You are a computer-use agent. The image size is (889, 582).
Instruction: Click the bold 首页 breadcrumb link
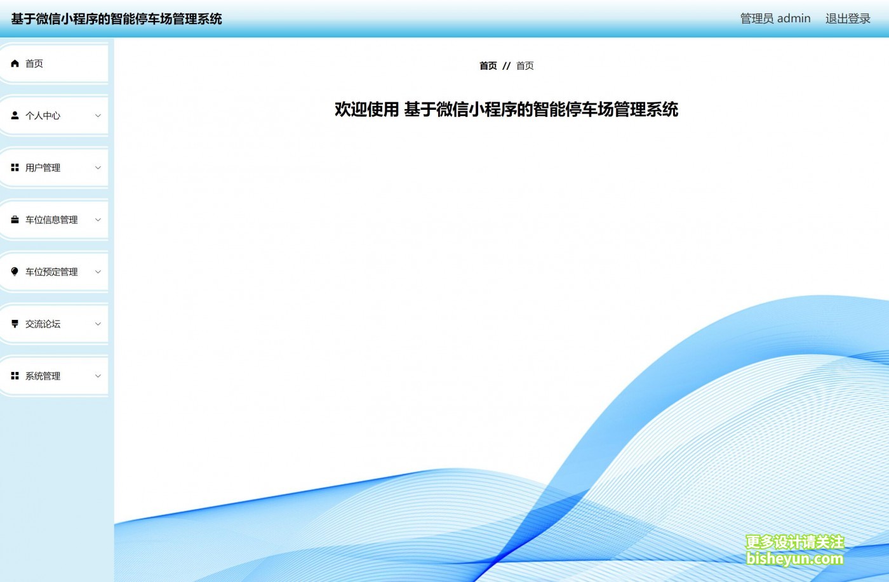[x=488, y=65]
